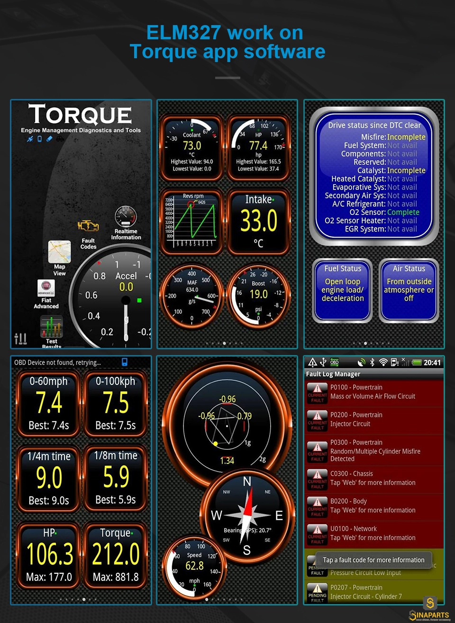Select the U0100 Network fault entry
Viewport: 455px width, 623px height.
tap(374, 534)
